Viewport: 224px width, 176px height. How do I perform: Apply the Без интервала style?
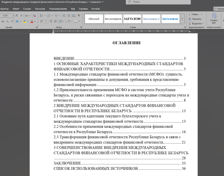(x=113, y=19)
